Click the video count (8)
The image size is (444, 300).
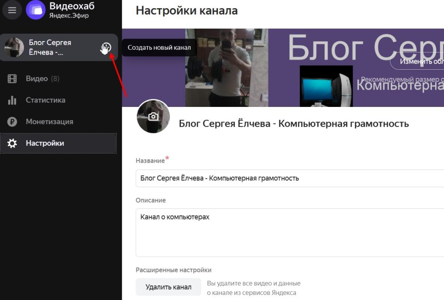point(55,79)
